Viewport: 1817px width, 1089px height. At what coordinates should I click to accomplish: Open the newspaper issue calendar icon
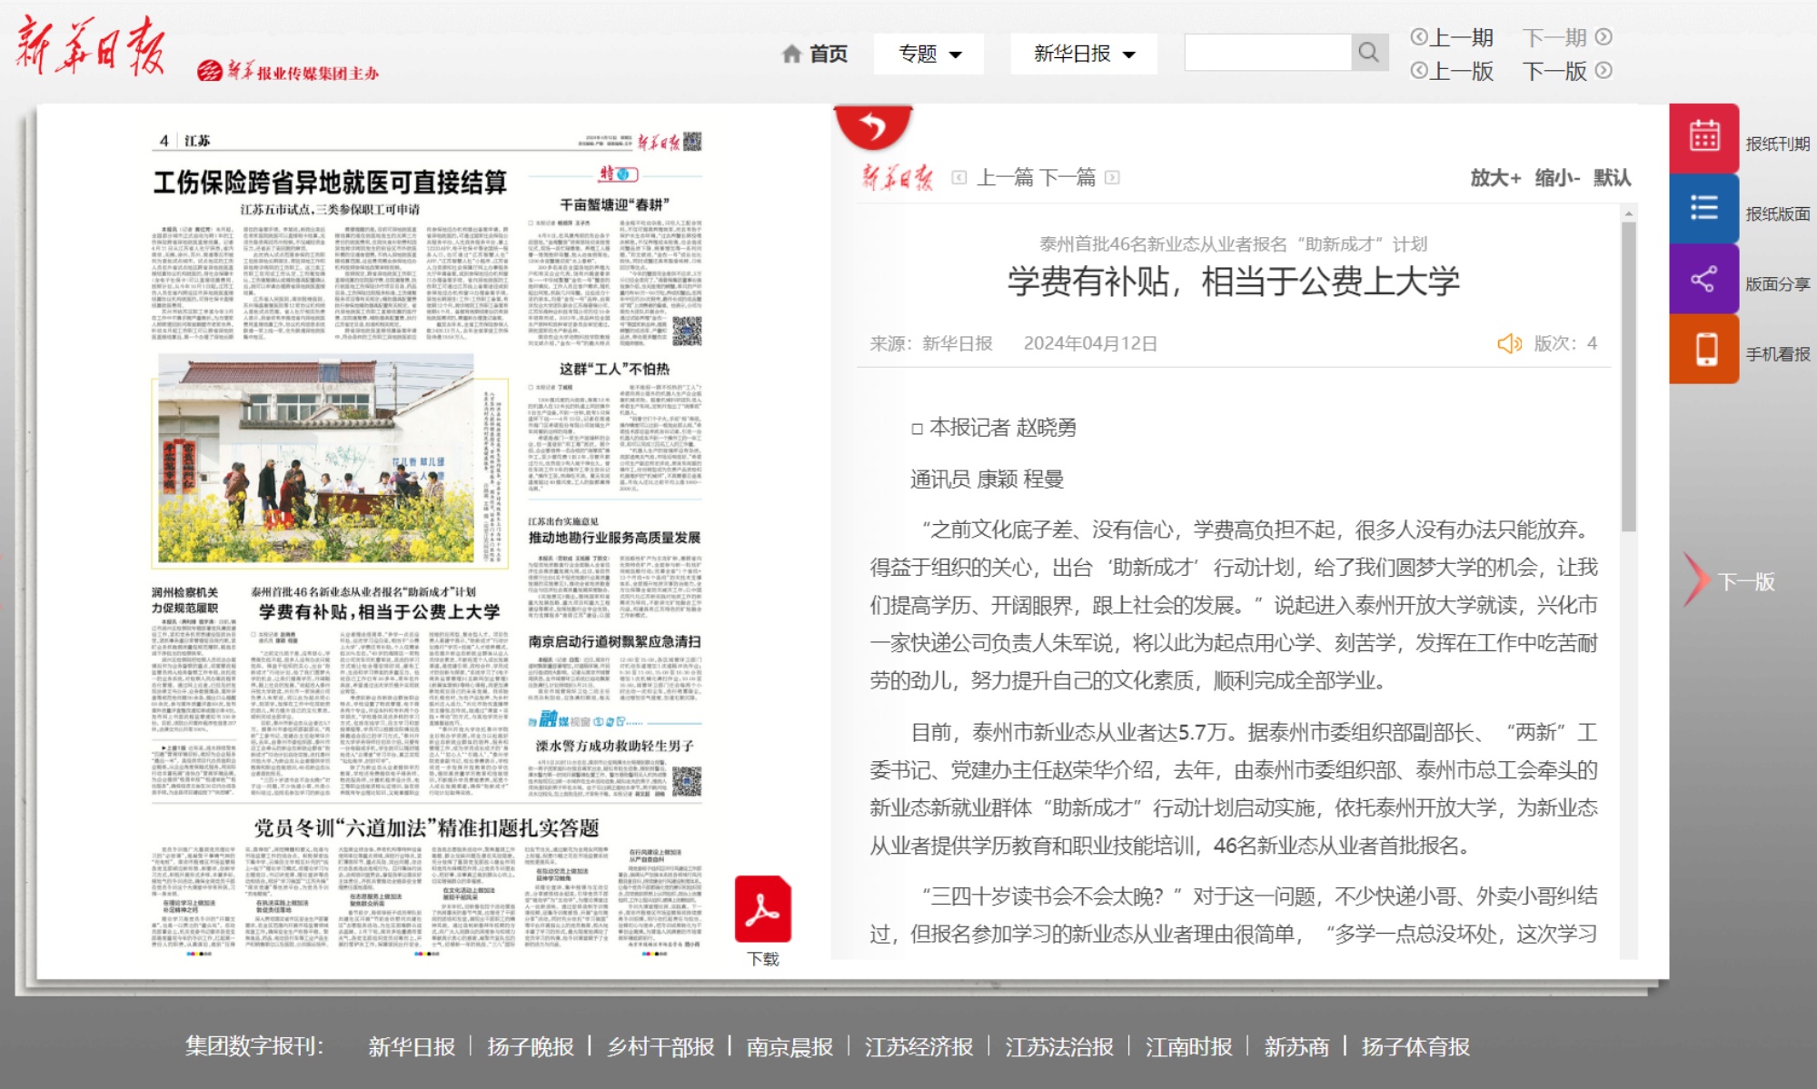[1703, 137]
